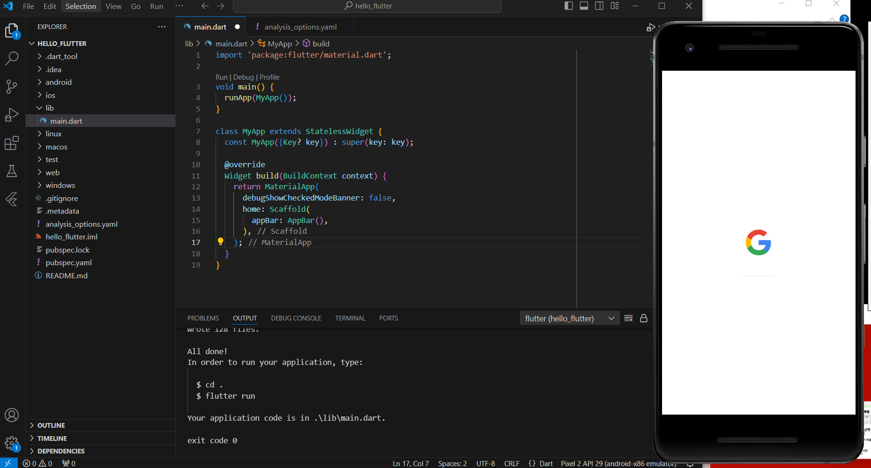The image size is (871, 468).
Task: Click the forwarded ports status indicator
Action: [68, 463]
